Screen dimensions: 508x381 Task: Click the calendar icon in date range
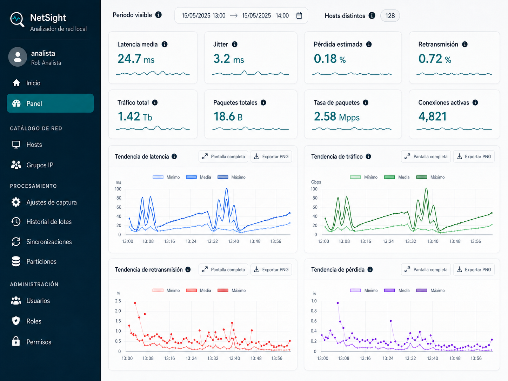(x=299, y=15)
